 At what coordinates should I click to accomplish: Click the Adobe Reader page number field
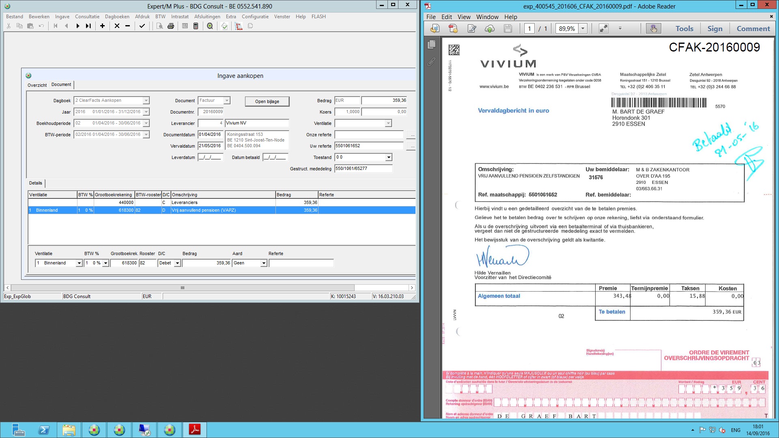[x=529, y=28]
